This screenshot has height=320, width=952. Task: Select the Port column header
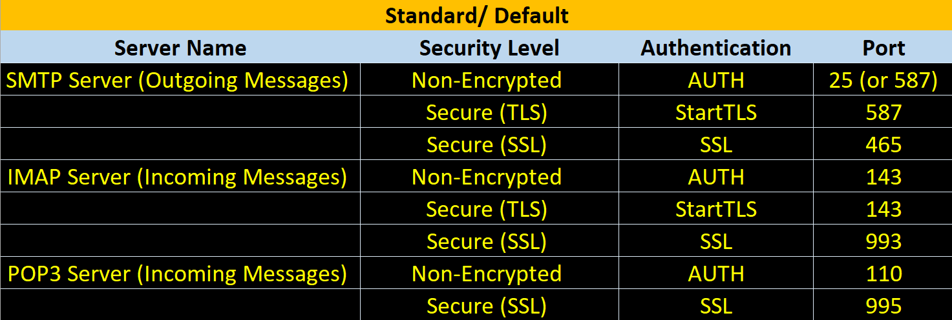coord(883,48)
